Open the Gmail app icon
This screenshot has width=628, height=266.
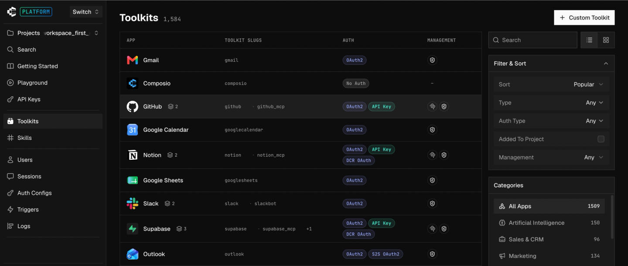pyautogui.click(x=133, y=60)
